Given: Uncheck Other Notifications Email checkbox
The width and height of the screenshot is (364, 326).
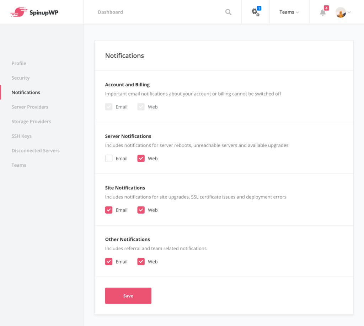Looking at the screenshot, I should pos(109,261).
